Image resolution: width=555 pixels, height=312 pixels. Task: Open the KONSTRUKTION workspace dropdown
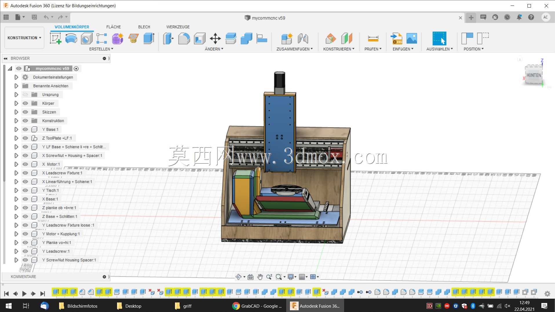(24, 38)
